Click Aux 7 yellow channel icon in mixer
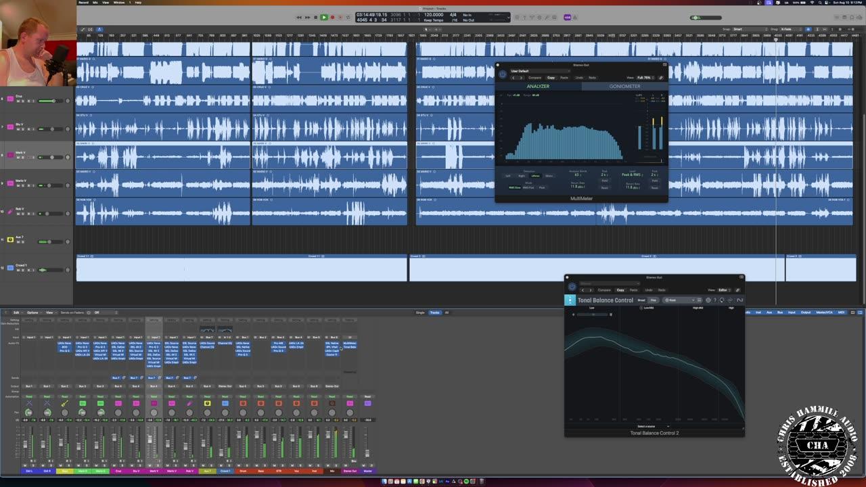 pyautogui.click(x=207, y=403)
